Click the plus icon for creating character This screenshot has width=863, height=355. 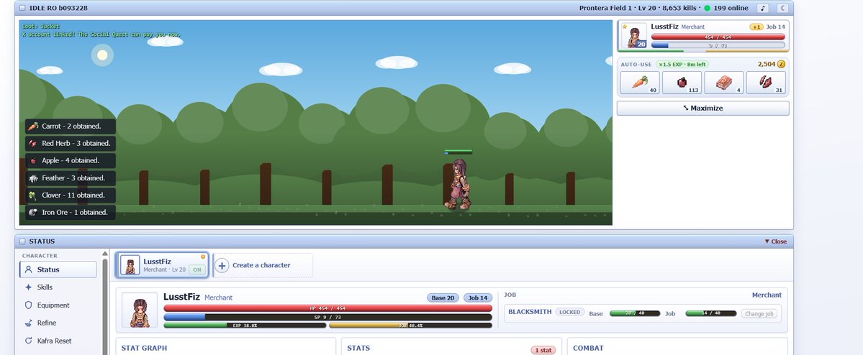tap(222, 265)
